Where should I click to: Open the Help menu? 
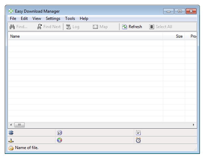pos(84,19)
